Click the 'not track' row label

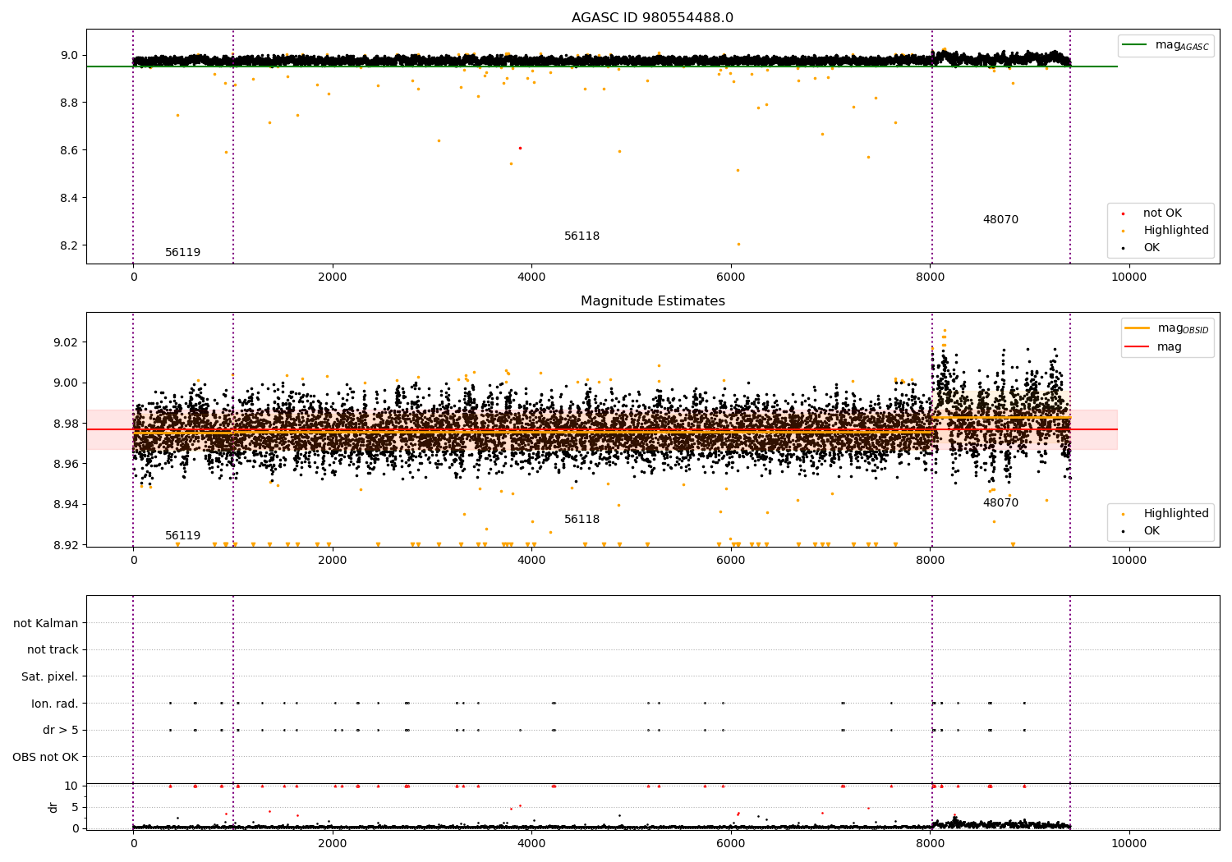[53, 650]
